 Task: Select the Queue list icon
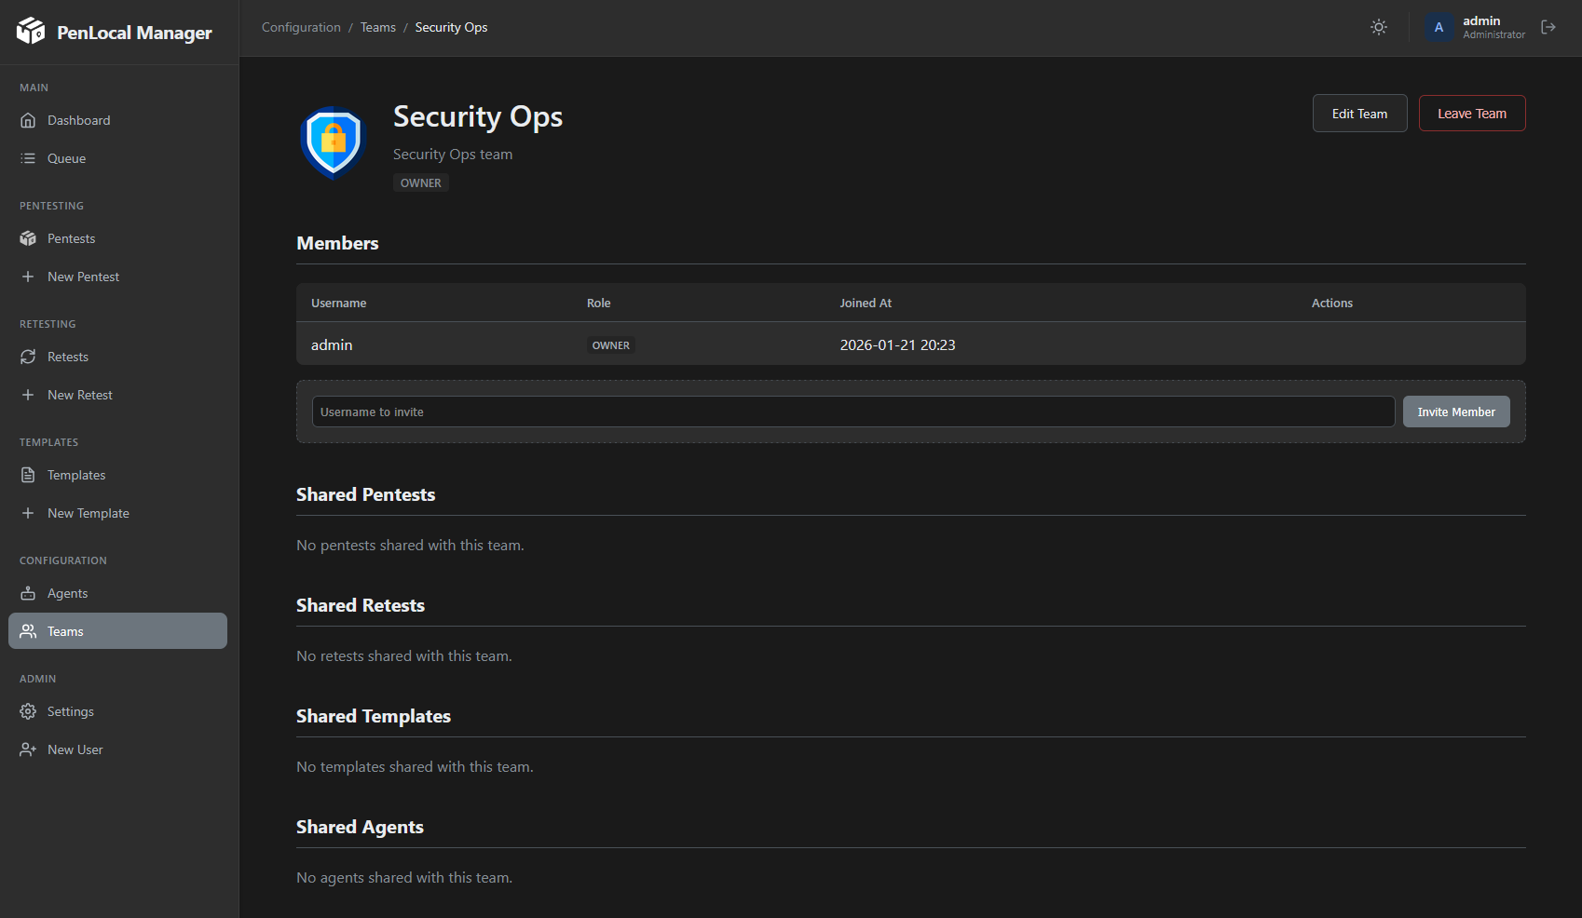(29, 157)
